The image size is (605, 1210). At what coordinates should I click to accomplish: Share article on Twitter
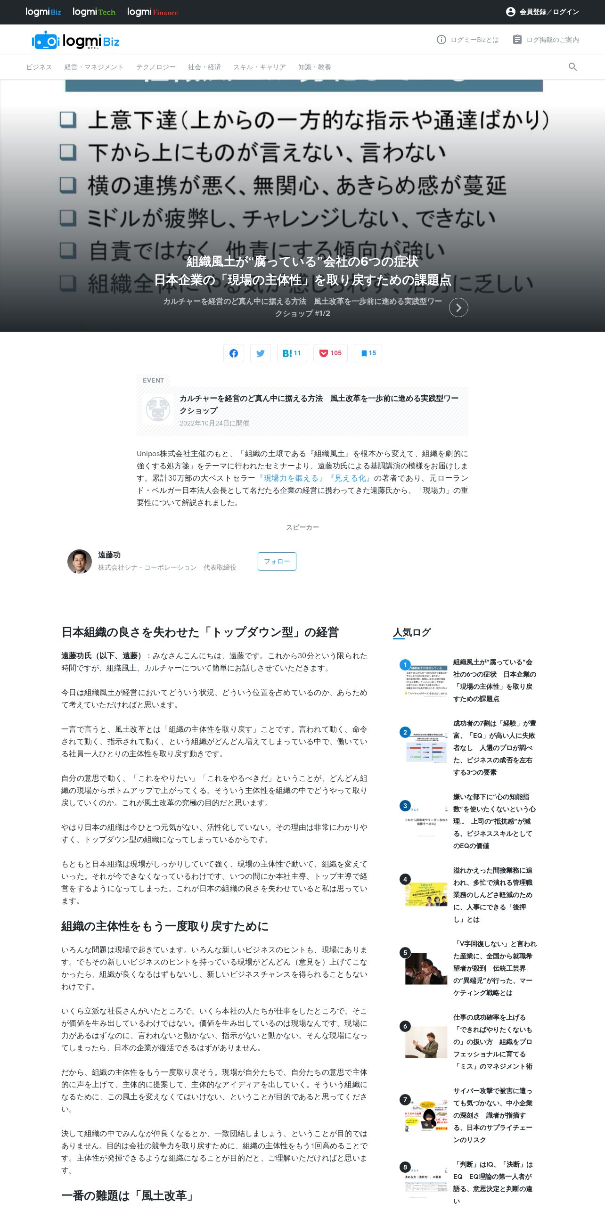(261, 353)
